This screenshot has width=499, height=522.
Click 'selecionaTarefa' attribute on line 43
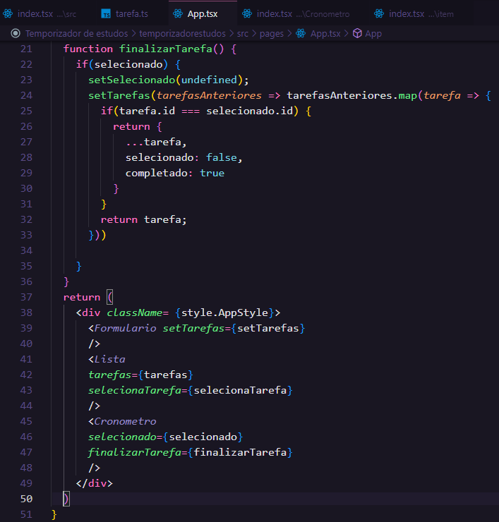click(135, 390)
